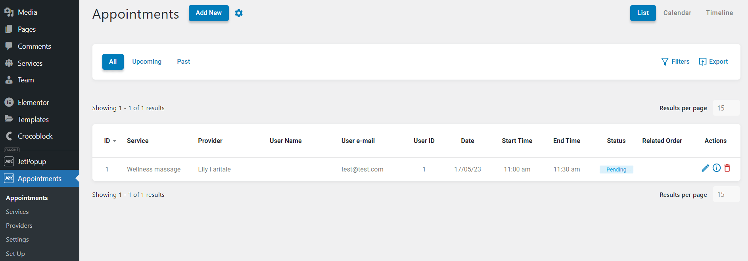Click the Export arrow icon
Image resolution: width=748 pixels, height=261 pixels.
(702, 62)
